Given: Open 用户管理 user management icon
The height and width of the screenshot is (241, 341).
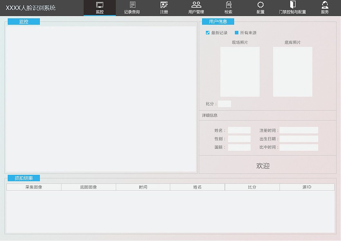Looking at the screenshot, I should click(x=196, y=4).
